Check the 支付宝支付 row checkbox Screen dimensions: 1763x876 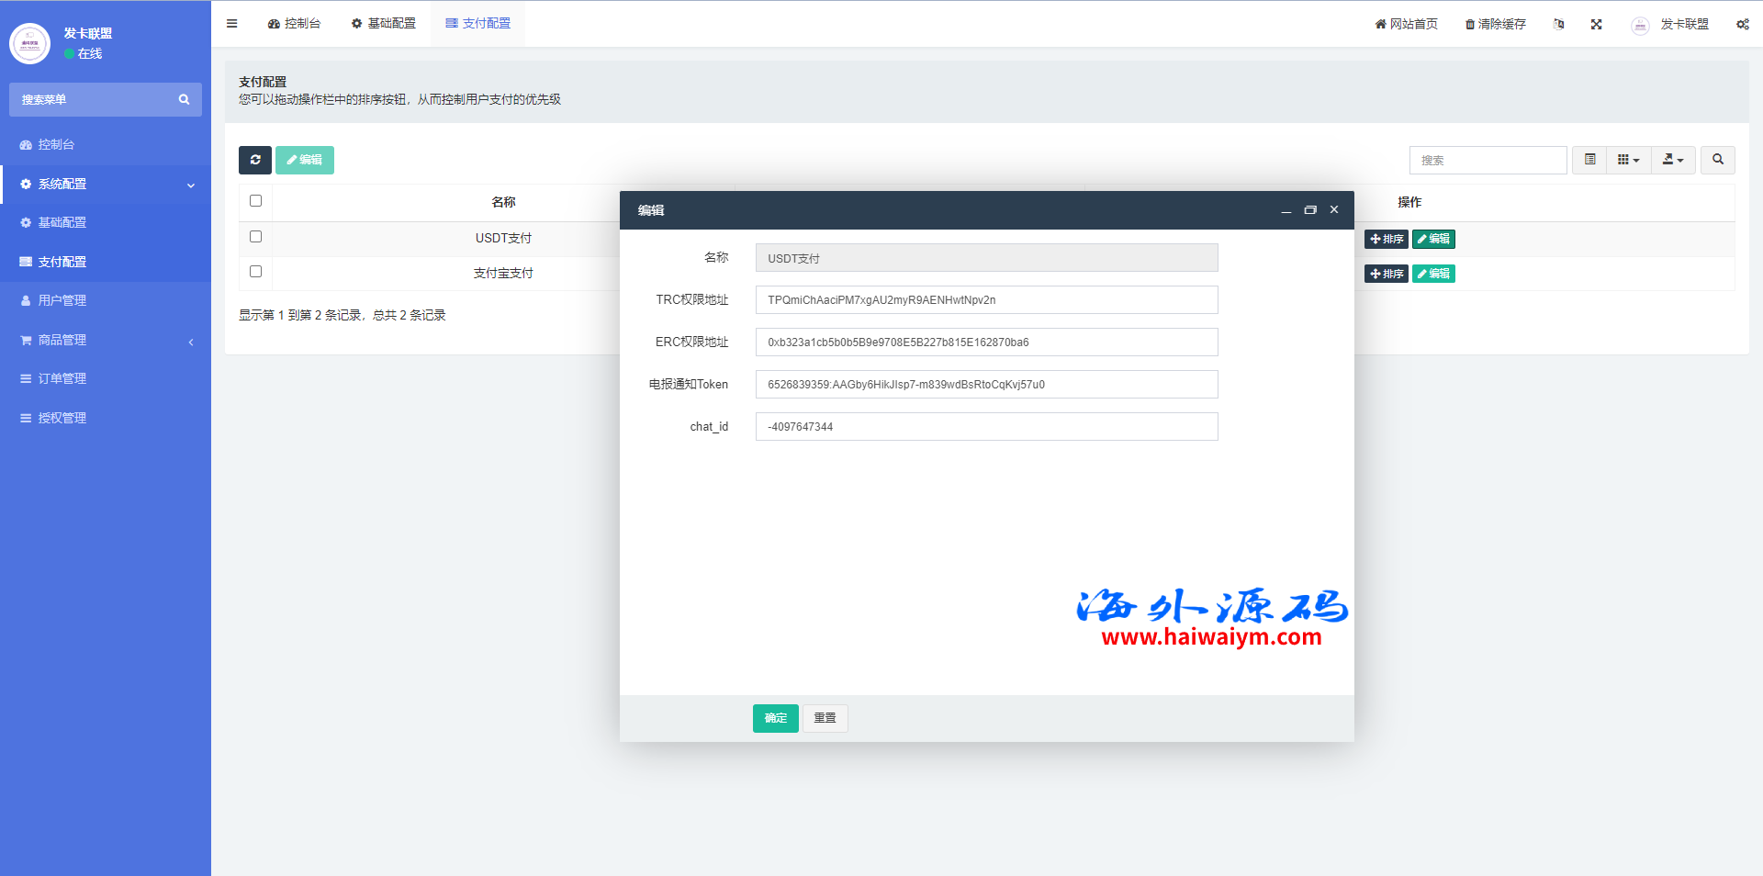[256, 272]
